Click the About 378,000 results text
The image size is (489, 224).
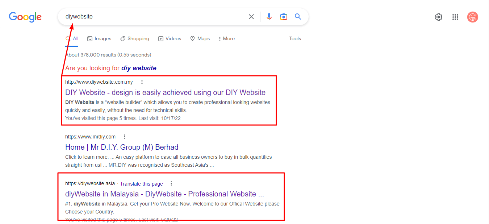pos(108,55)
